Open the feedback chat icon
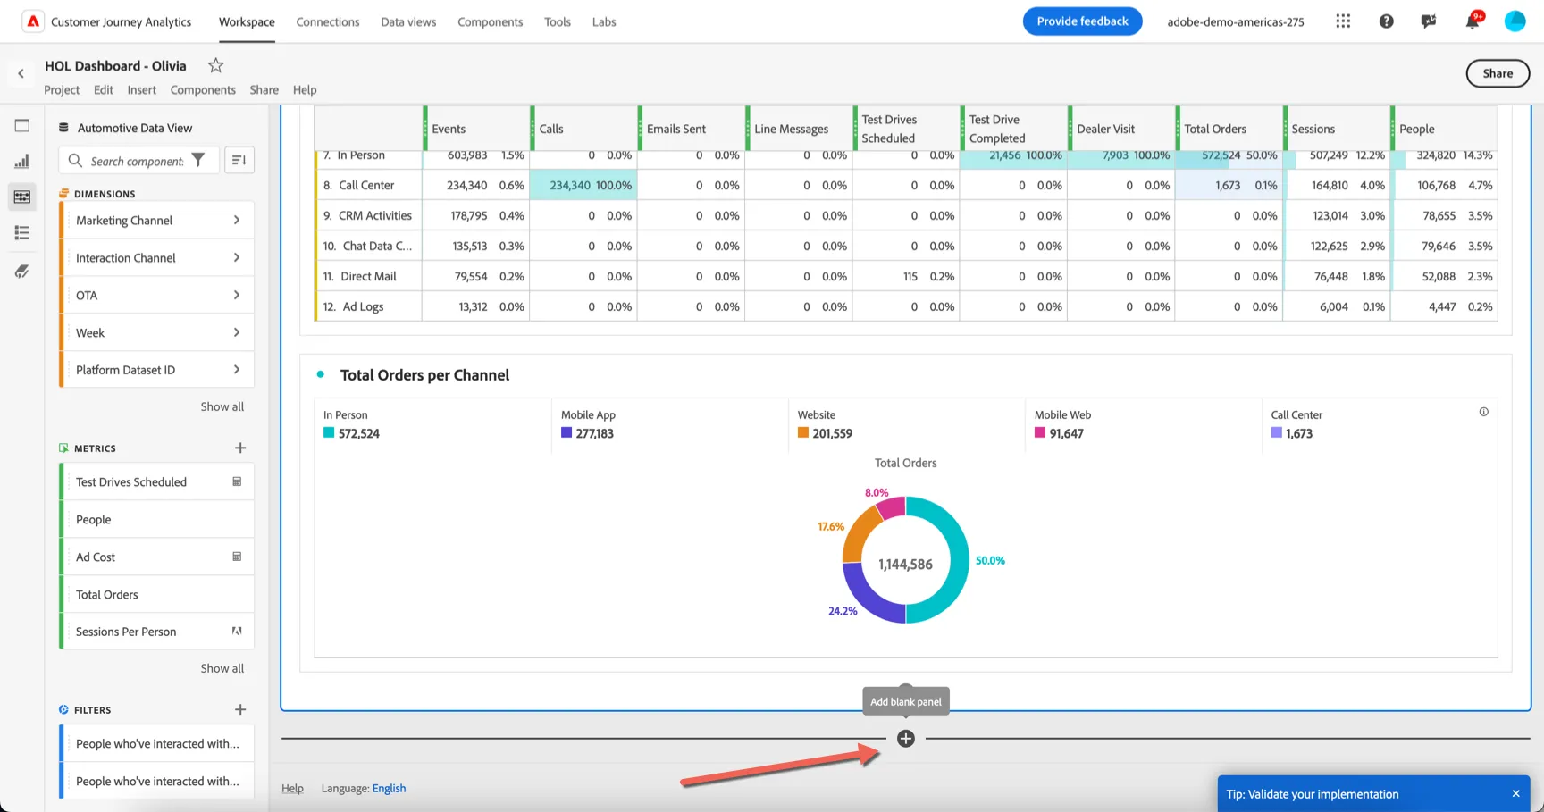The height and width of the screenshot is (812, 1544). tap(1429, 21)
